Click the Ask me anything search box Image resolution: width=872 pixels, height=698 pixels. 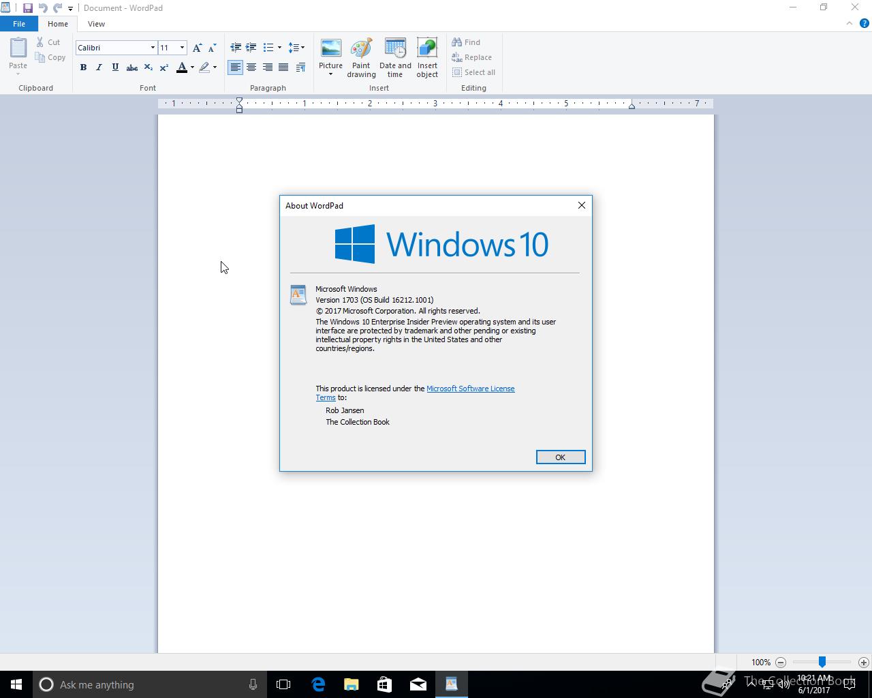(150, 684)
